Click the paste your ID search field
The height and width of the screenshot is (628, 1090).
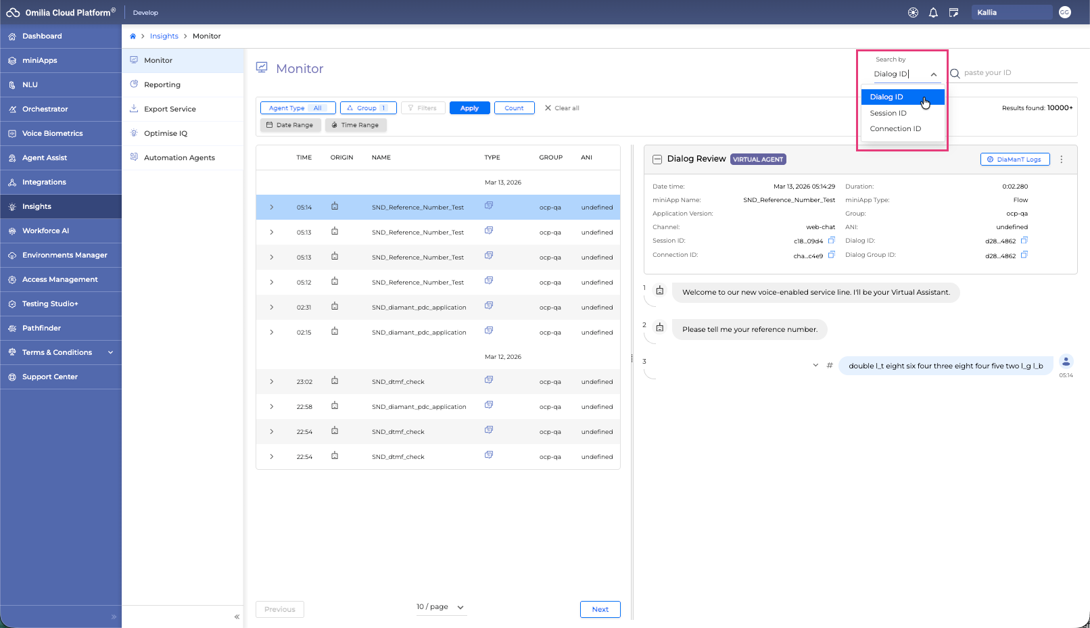[x=1018, y=73]
